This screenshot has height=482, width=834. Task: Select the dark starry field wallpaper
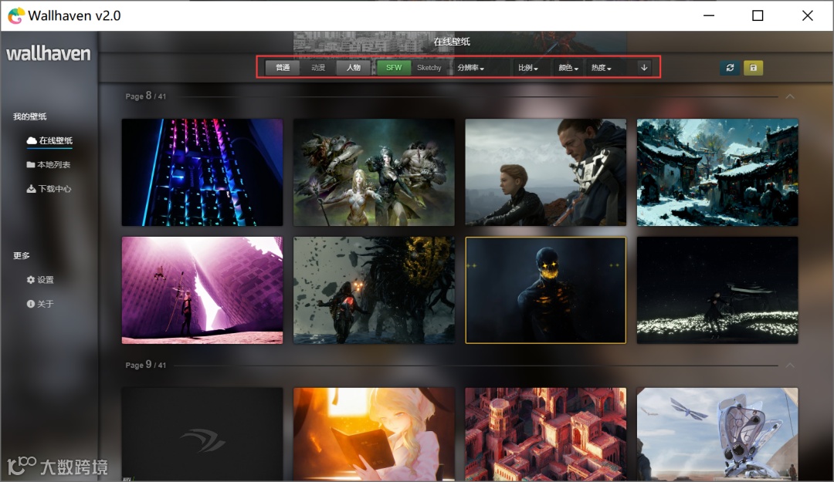coord(717,290)
